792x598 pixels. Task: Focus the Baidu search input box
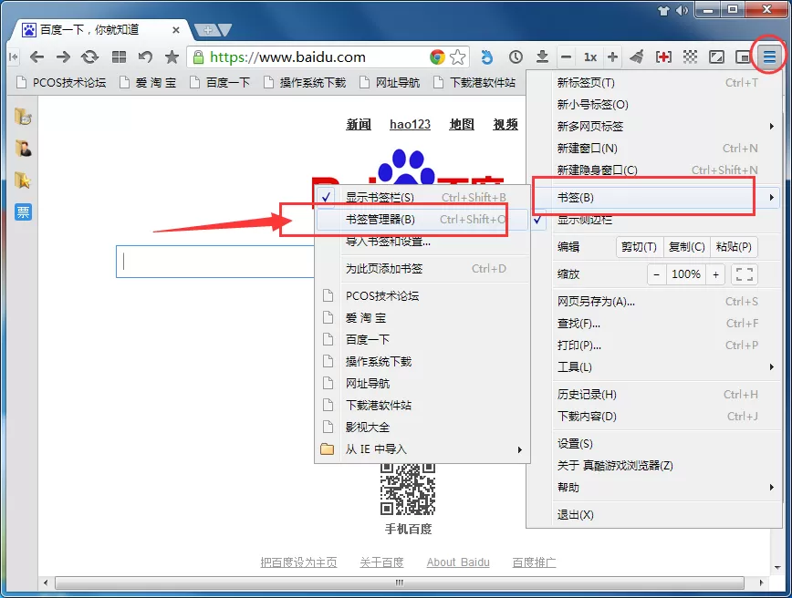pyautogui.click(x=216, y=262)
